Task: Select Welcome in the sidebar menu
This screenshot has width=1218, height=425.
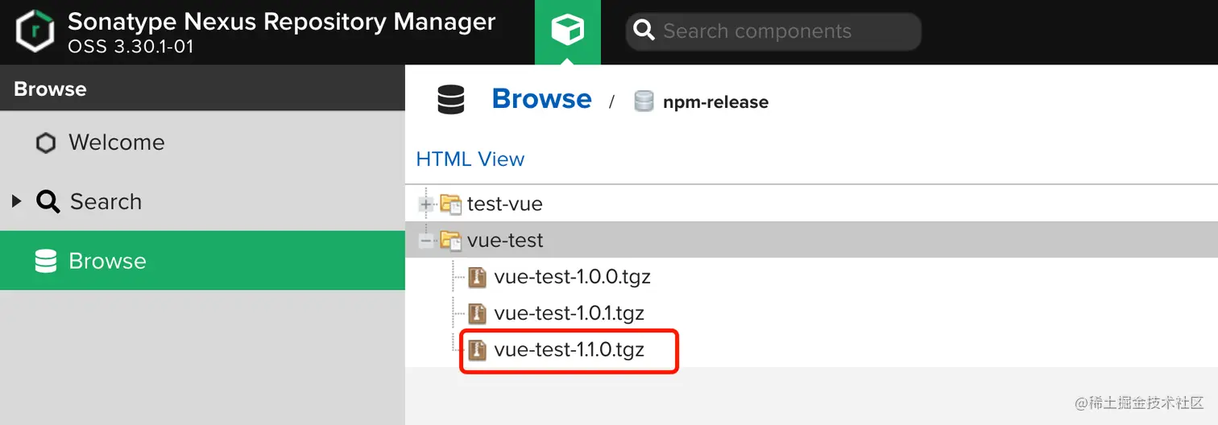Action: click(116, 142)
